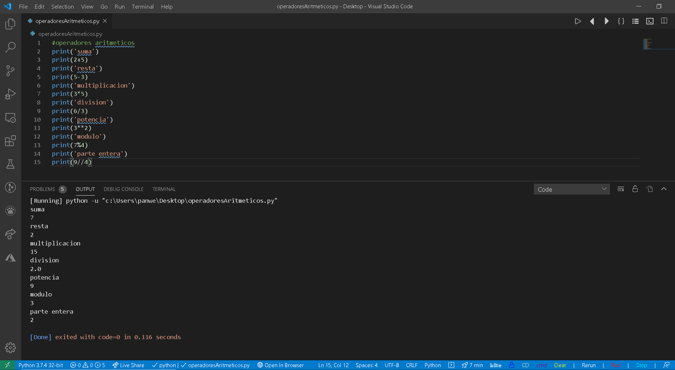Click the left-pointing triangle toolbar icon
The height and width of the screenshot is (370, 675).
pyautogui.click(x=592, y=21)
